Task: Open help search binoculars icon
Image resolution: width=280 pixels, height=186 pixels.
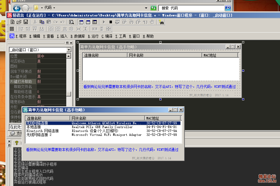Action: 161,22
